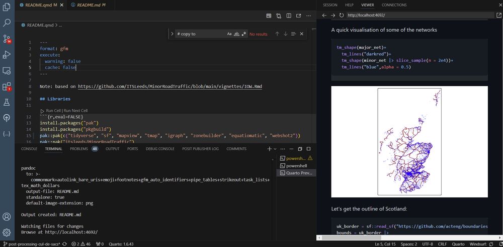The image size is (503, 247).
Task: Click the git sync icon in status bar
Action: pos(64,244)
